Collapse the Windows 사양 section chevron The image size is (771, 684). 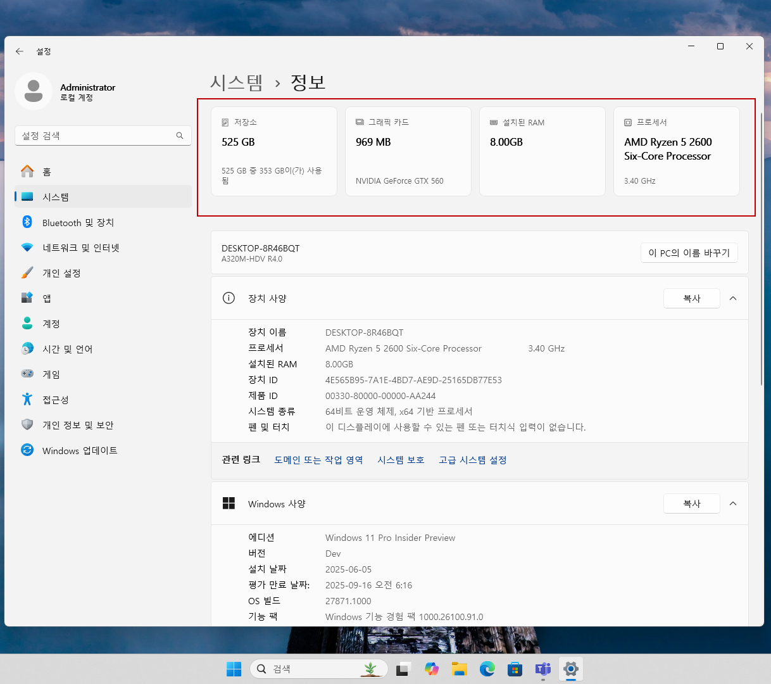click(x=733, y=503)
